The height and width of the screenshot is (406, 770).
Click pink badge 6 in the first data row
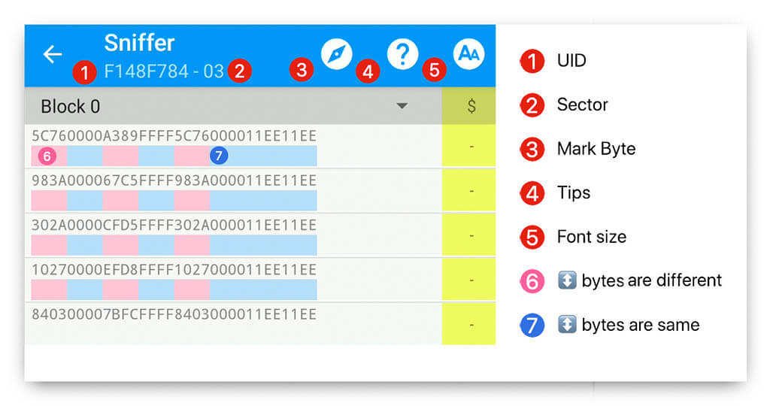[x=47, y=156]
